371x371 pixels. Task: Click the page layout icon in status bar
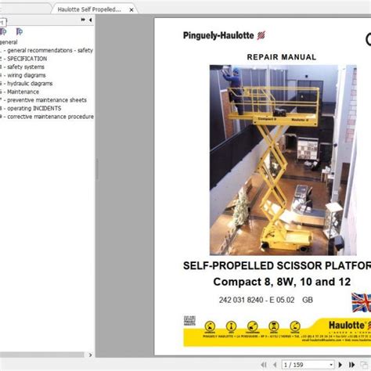point(363,365)
